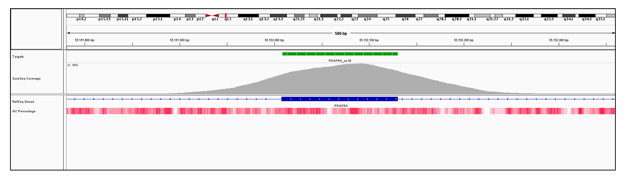This screenshot has height=183, width=628.
Task: Select the p15.33 cytoband label
Action: click(x=105, y=19)
